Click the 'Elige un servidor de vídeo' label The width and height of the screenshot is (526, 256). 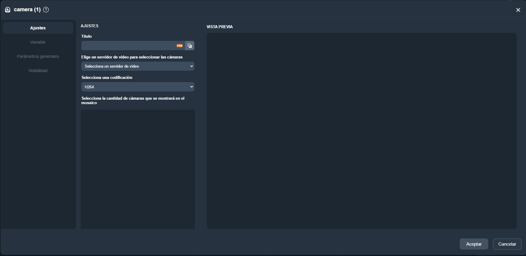(132, 57)
